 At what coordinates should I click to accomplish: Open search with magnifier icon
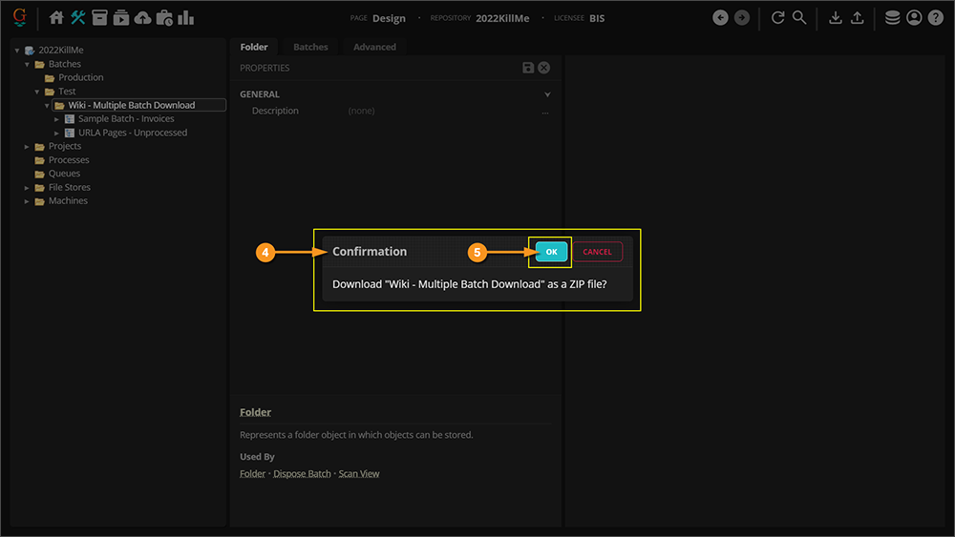pos(799,17)
